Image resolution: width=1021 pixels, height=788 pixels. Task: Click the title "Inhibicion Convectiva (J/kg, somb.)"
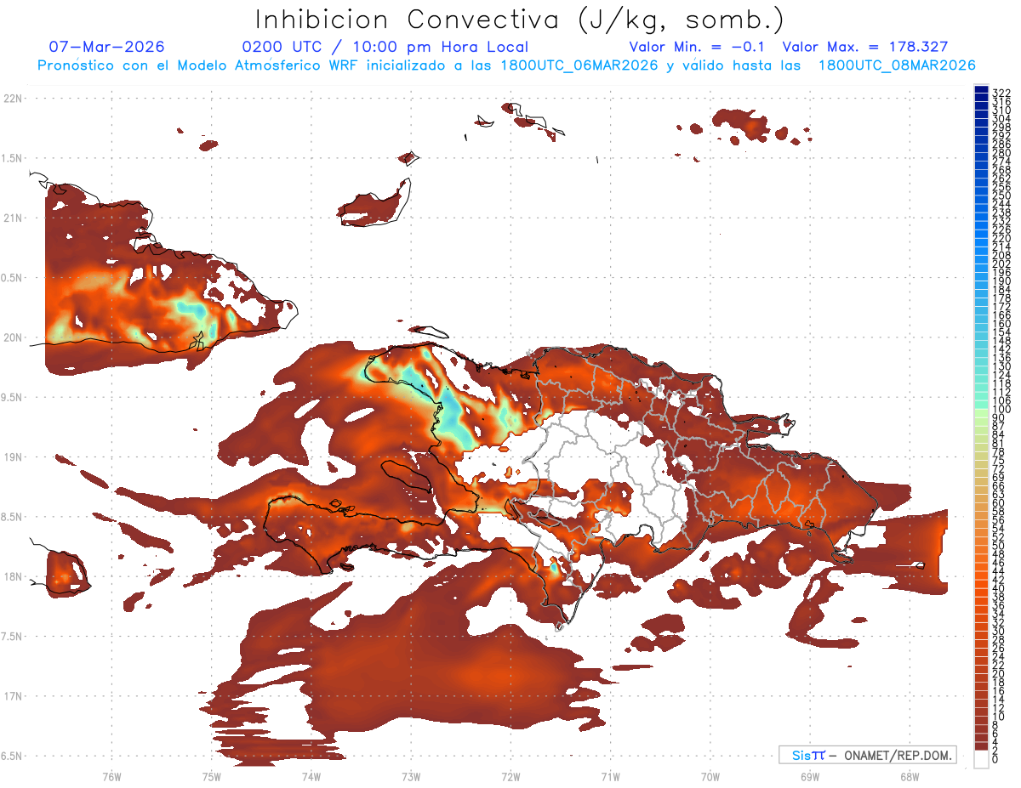(x=519, y=20)
